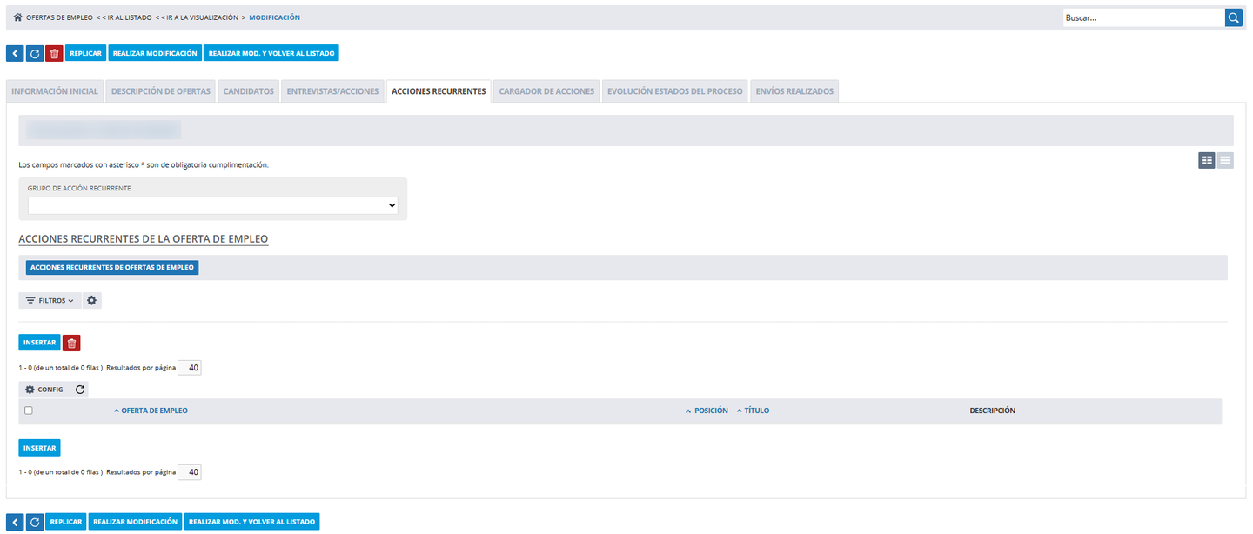This screenshot has height=534, width=1253.
Task: Switch to the DESCRIPCIÓN DE OFERTAS tab
Action: (x=161, y=91)
